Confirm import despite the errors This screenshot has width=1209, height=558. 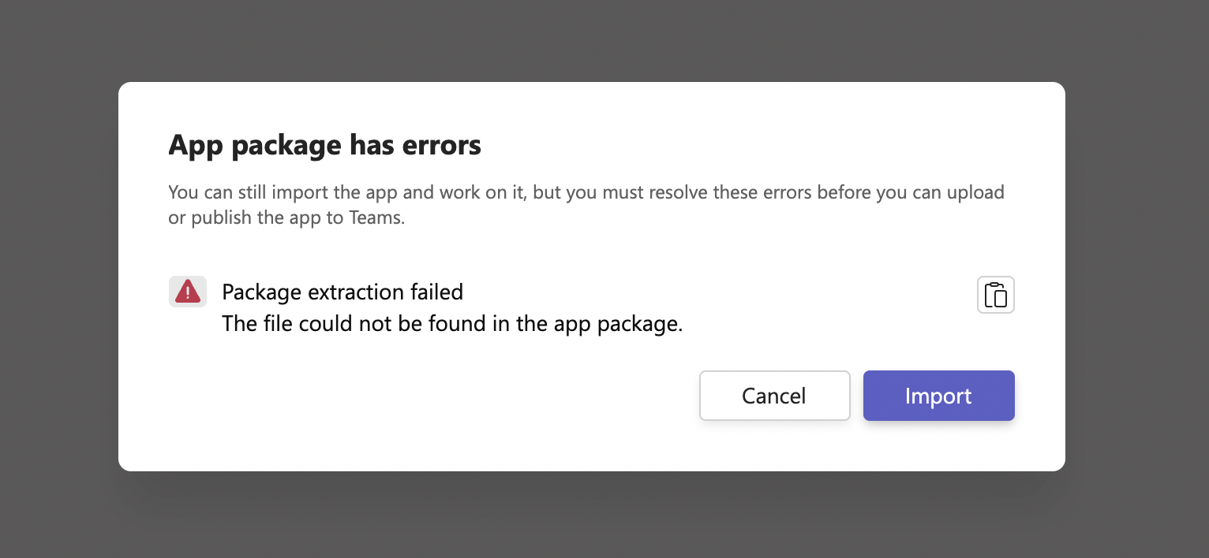[x=938, y=396]
